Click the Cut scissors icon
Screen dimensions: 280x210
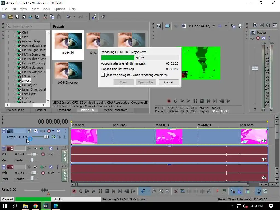pyautogui.click(x=45, y=17)
